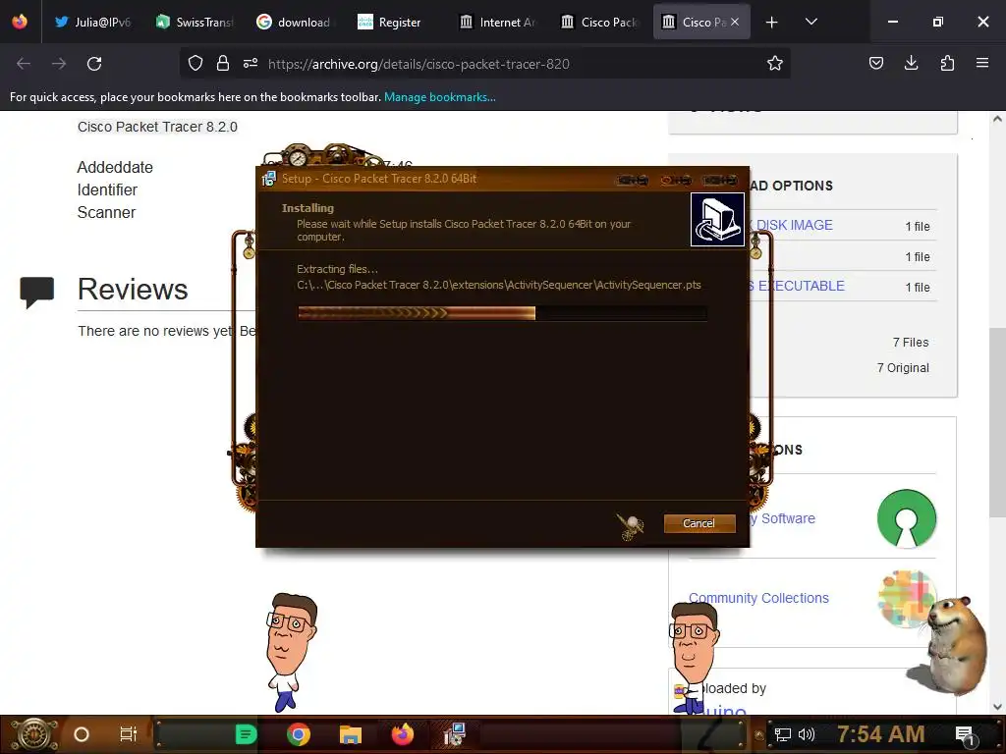Open the Firefox downloads panel

point(912,64)
